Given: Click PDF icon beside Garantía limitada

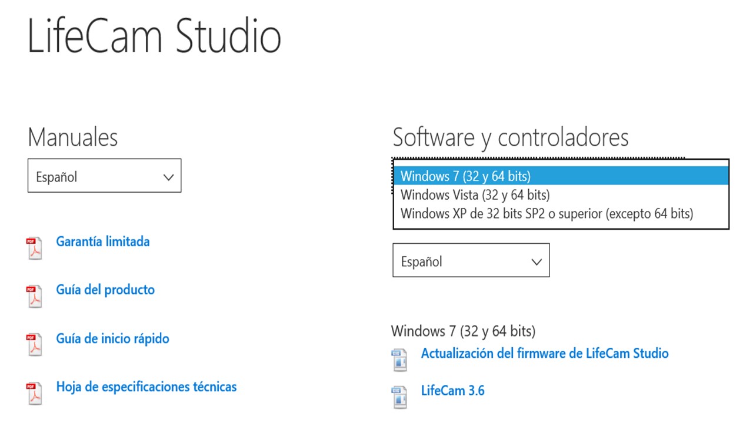Looking at the screenshot, I should (x=35, y=249).
